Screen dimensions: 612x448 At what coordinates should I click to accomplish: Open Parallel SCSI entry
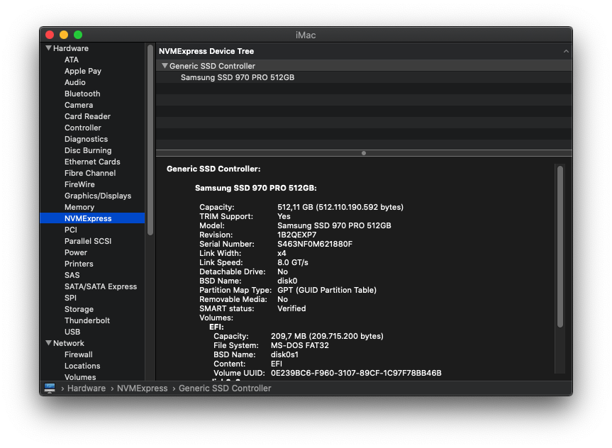pyautogui.click(x=88, y=241)
